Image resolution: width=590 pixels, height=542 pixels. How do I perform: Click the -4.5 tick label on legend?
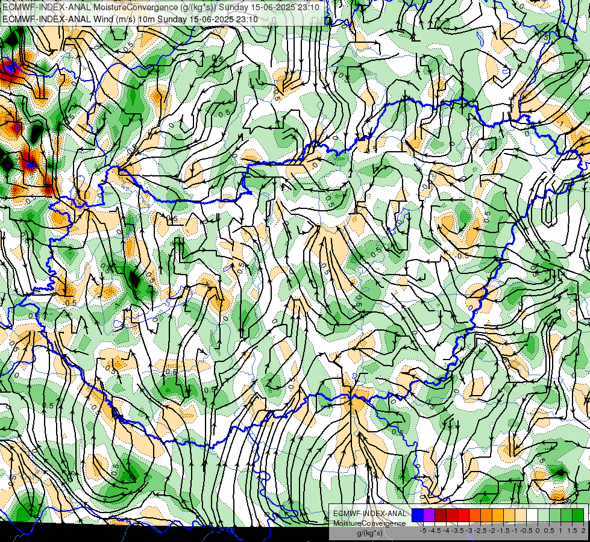coord(435,531)
